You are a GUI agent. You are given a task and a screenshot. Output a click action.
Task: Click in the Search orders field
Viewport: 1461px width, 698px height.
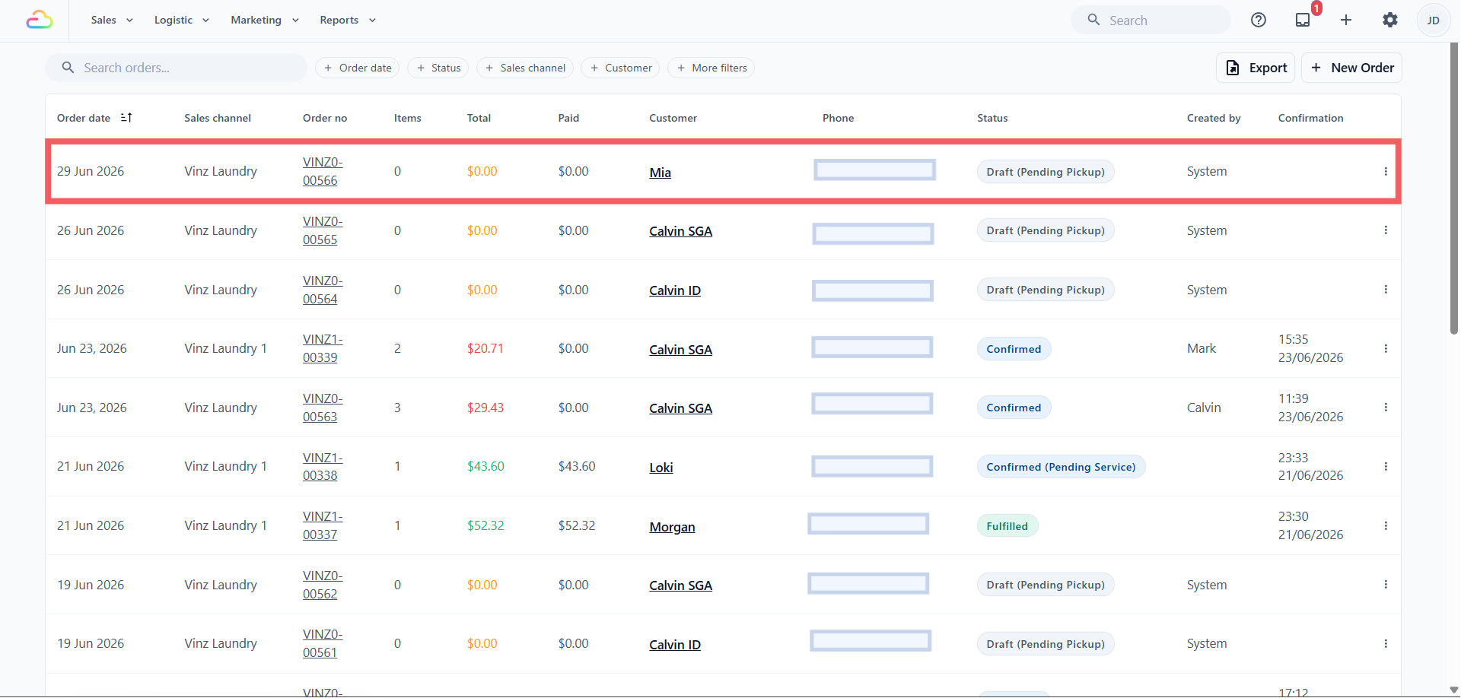coord(177,68)
